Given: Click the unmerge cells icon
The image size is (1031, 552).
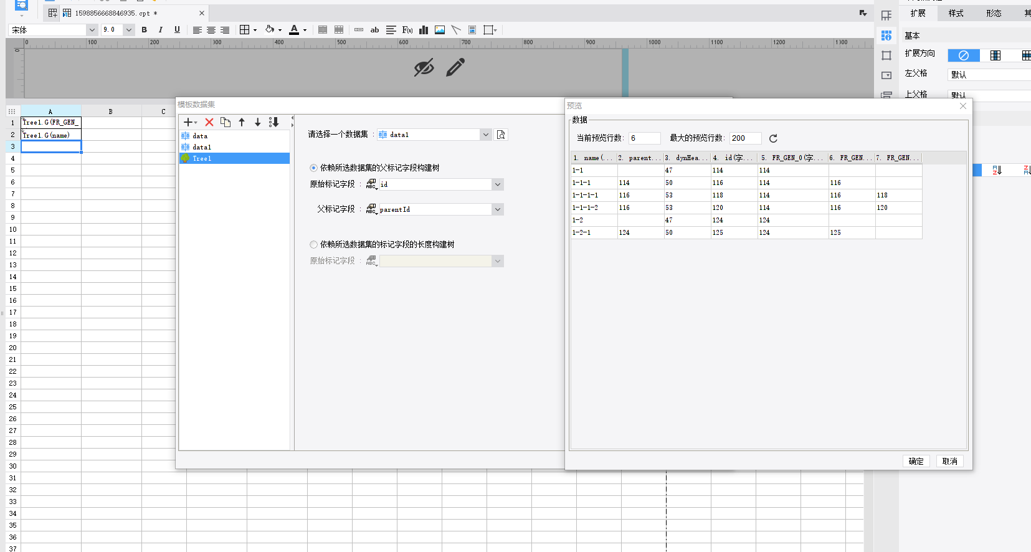Looking at the screenshot, I should click(339, 30).
